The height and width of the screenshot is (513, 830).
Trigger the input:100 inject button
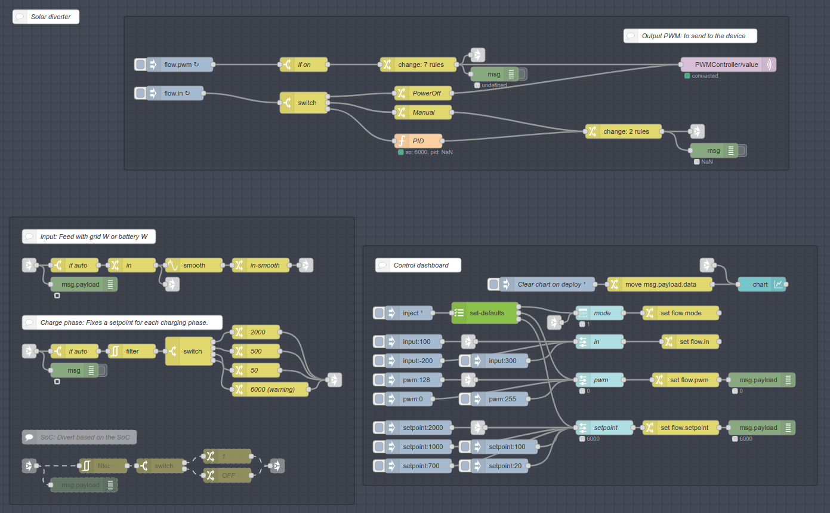tap(379, 342)
